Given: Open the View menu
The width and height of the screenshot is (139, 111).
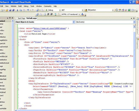Looking at the screenshot, I should click(7, 6).
